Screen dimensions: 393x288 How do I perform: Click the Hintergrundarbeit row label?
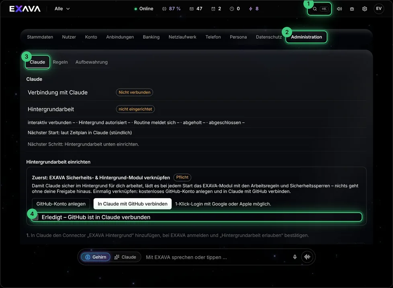click(x=51, y=109)
